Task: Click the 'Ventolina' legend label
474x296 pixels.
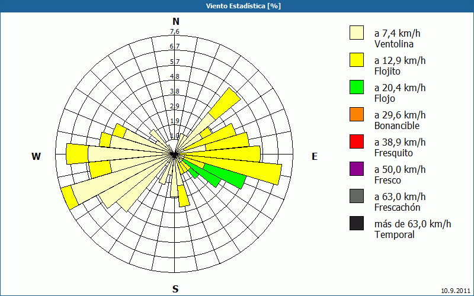Action: click(393, 44)
